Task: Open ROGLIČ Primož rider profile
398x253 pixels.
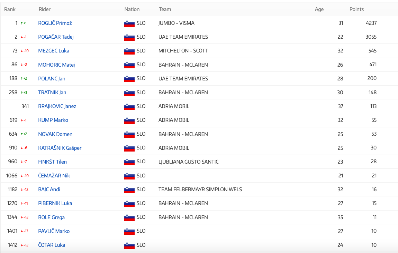Action: pyautogui.click(x=55, y=23)
